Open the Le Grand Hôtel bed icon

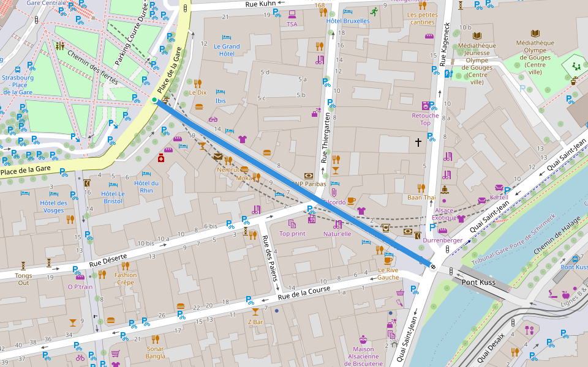click(227, 37)
